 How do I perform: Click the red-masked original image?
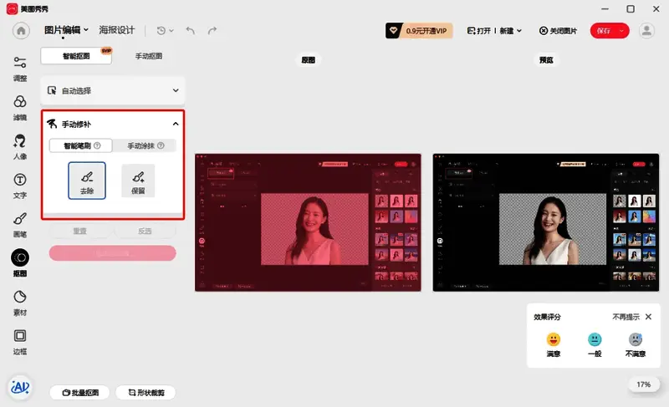pos(308,222)
